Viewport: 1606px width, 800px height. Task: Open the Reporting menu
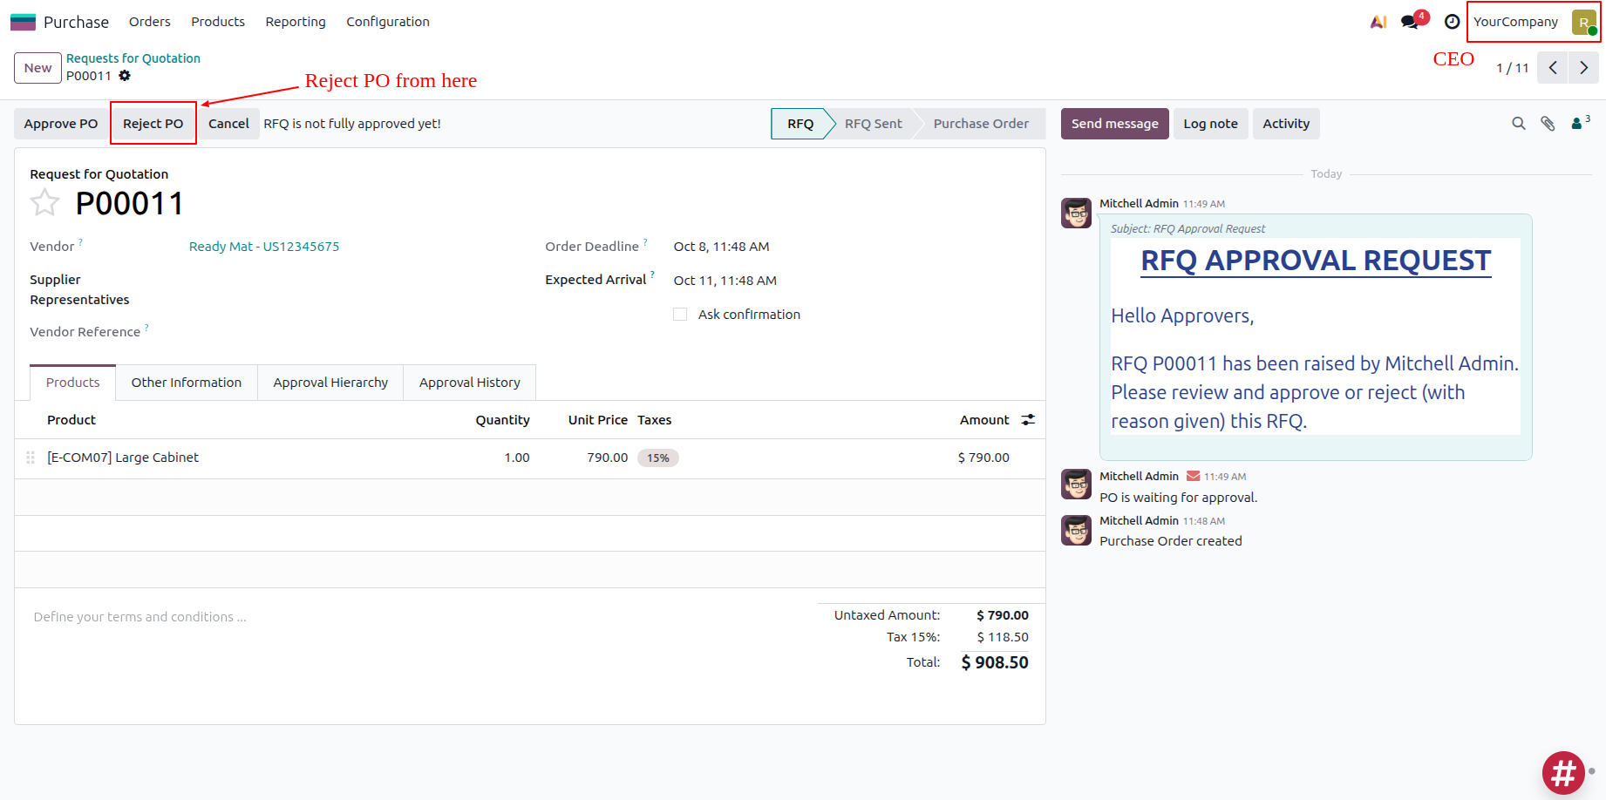click(296, 22)
